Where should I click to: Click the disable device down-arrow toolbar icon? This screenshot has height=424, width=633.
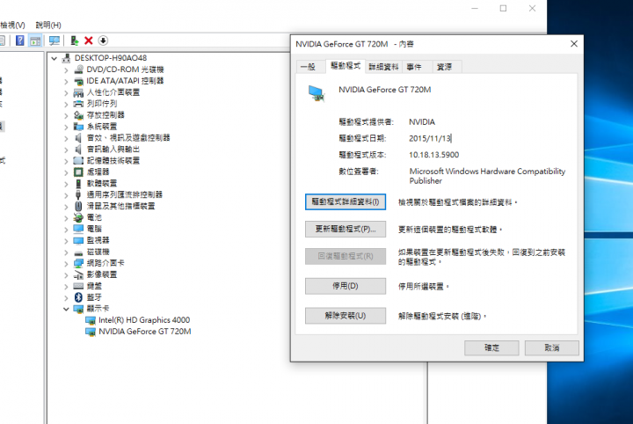click(x=103, y=40)
